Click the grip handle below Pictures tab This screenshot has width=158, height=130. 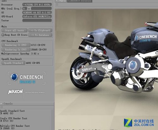(x=57, y=4)
